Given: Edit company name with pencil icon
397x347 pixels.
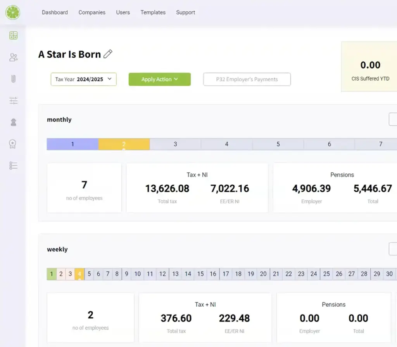Looking at the screenshot, I should (108, 54).
